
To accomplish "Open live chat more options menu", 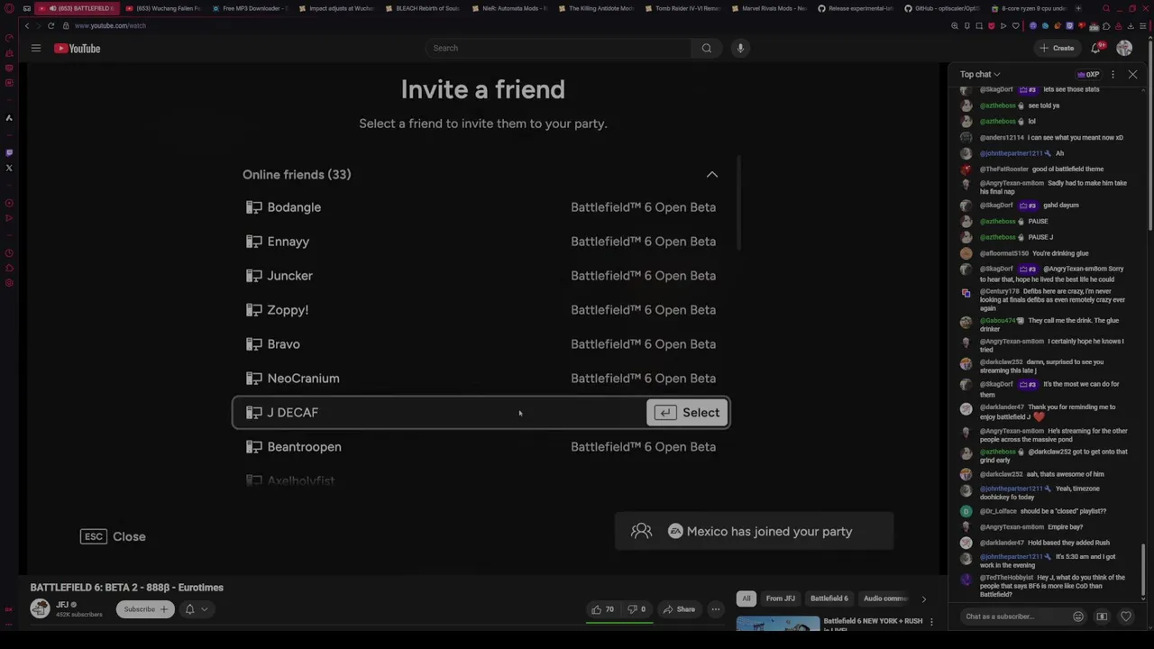I will (x=1113, y=75).
